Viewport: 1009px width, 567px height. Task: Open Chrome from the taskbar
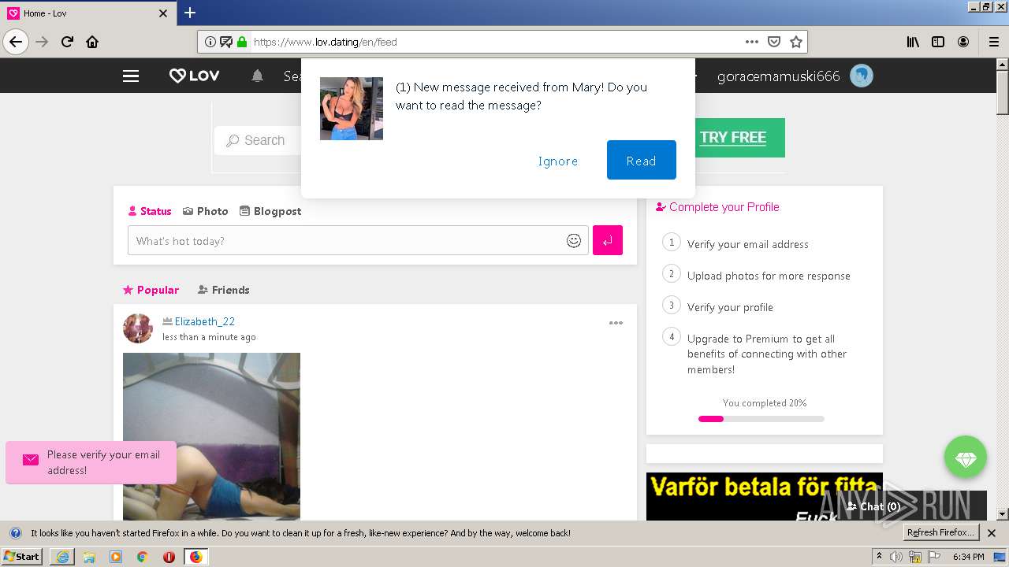tap(142, 557)
